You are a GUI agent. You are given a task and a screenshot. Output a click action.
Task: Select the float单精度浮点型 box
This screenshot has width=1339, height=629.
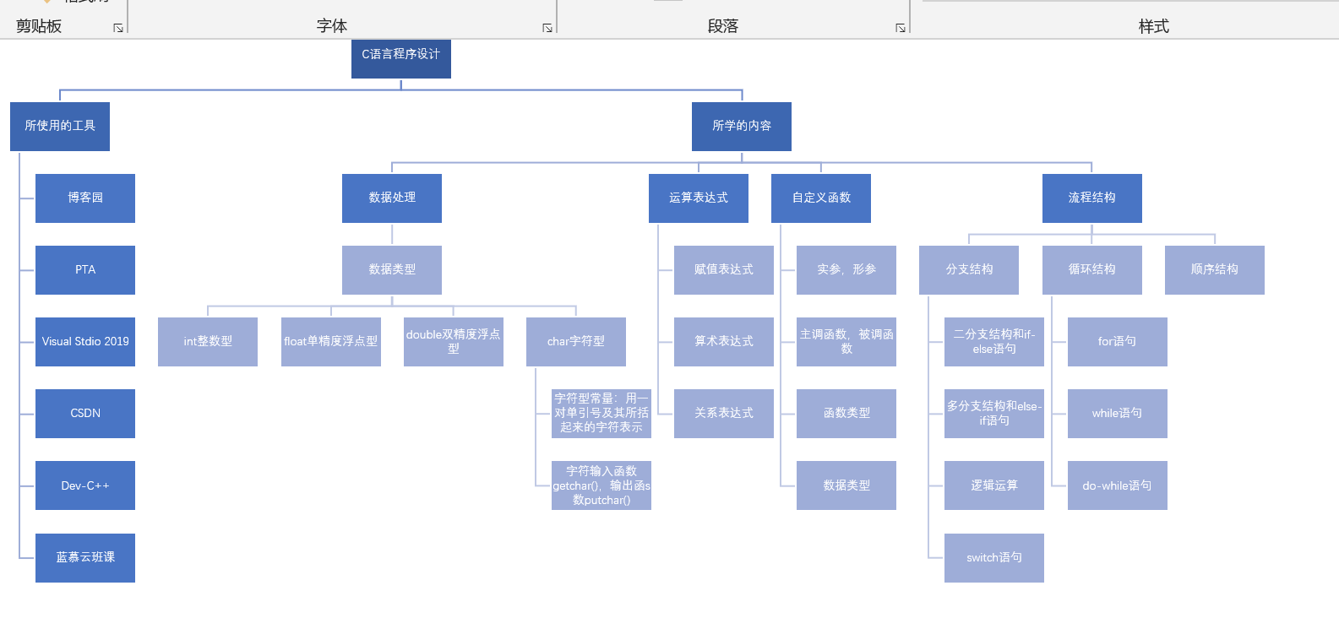tap(331, 342)
